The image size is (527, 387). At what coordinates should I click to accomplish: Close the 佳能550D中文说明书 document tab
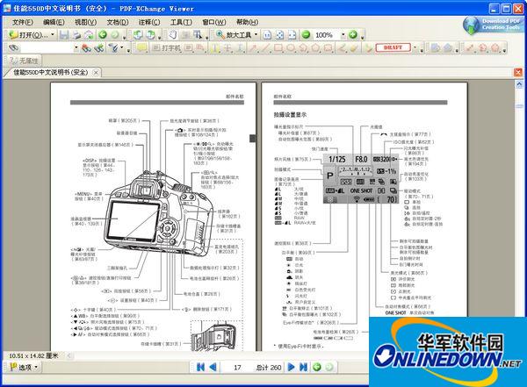tap(96, 72)
